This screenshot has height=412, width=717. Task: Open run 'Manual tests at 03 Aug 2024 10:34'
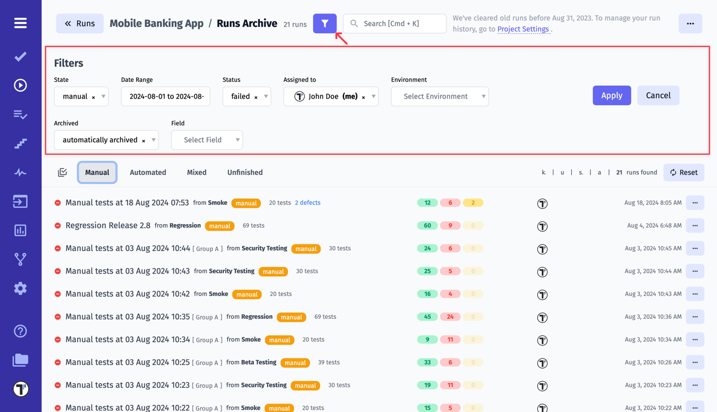[128, 339]
